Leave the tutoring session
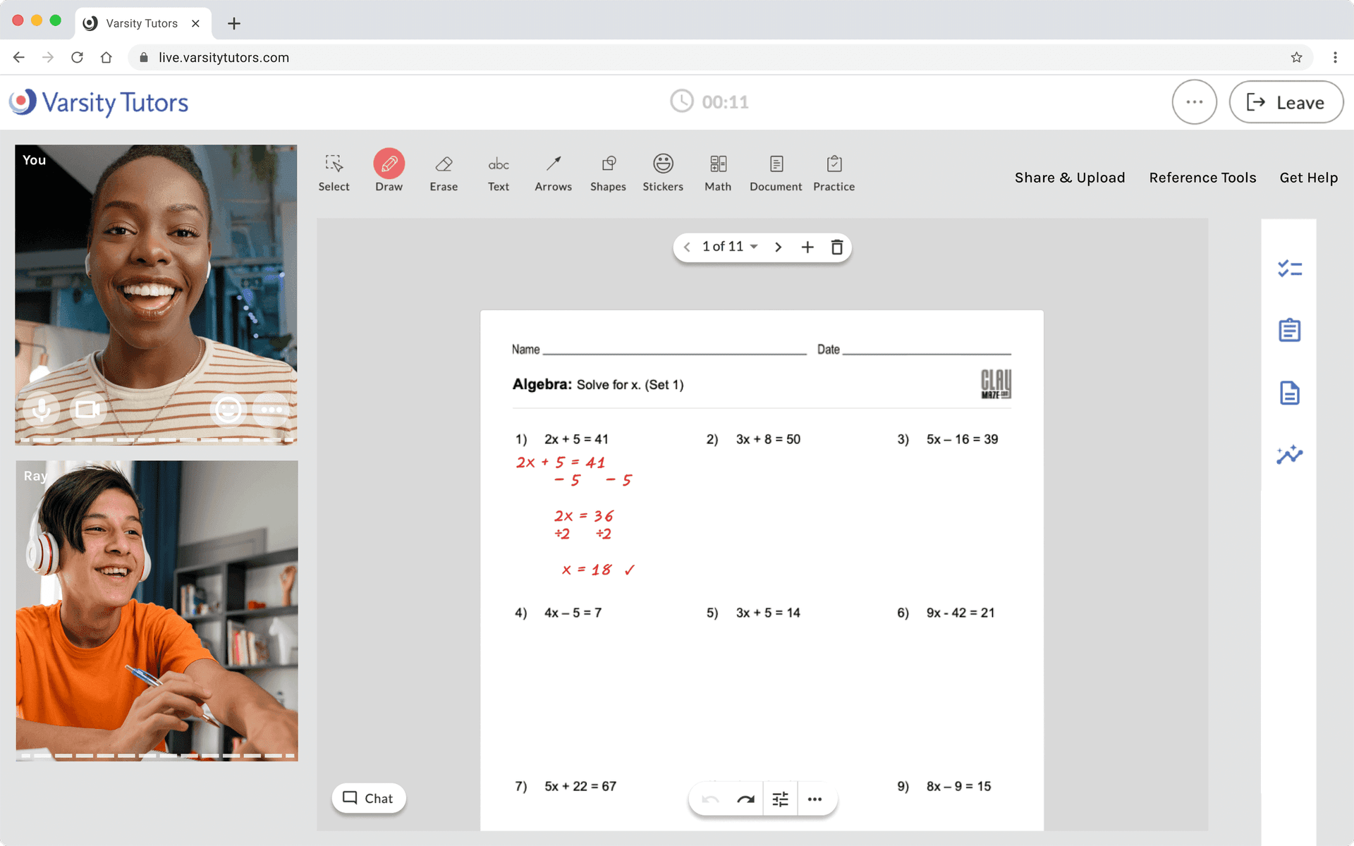The width and height of the screenshot is (1354, 846). click(x=1286, y=102)
